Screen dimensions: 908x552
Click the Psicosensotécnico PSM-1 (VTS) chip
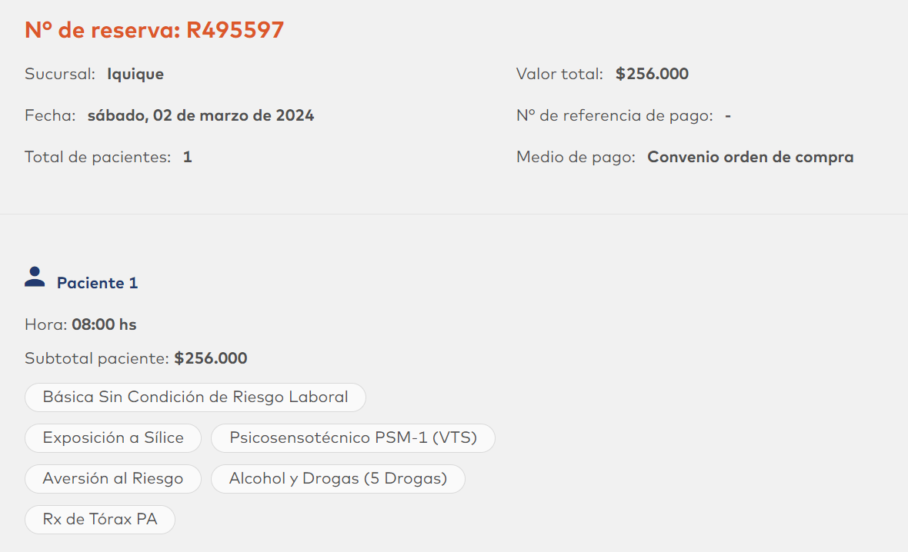(x=353, y=438)
